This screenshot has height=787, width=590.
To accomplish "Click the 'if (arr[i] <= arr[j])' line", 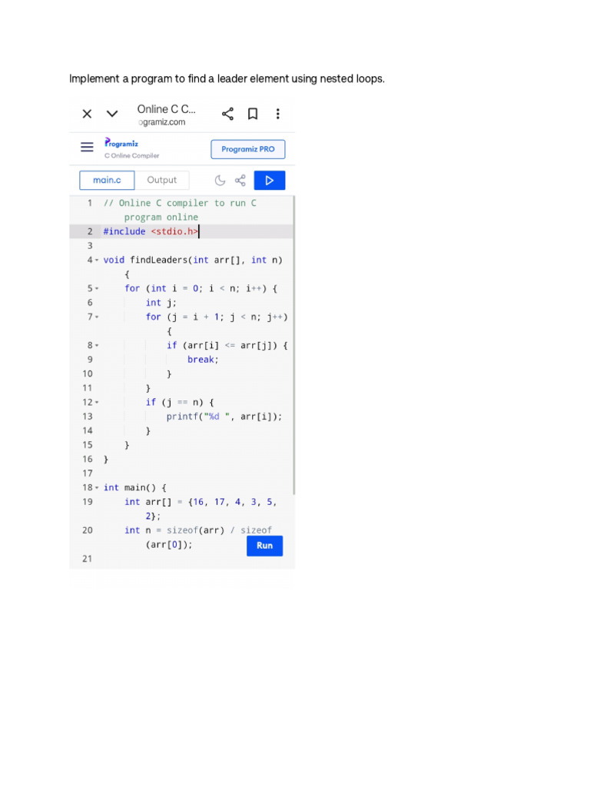I will [x=227, y=345].
